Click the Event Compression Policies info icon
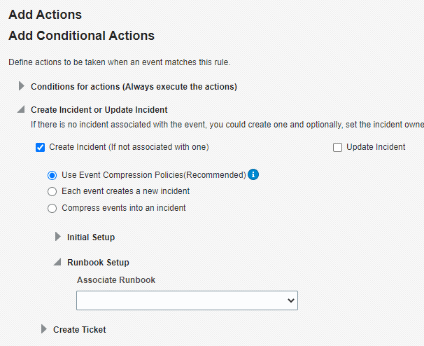This screenshot has height=346, width=424. (253, 174)
